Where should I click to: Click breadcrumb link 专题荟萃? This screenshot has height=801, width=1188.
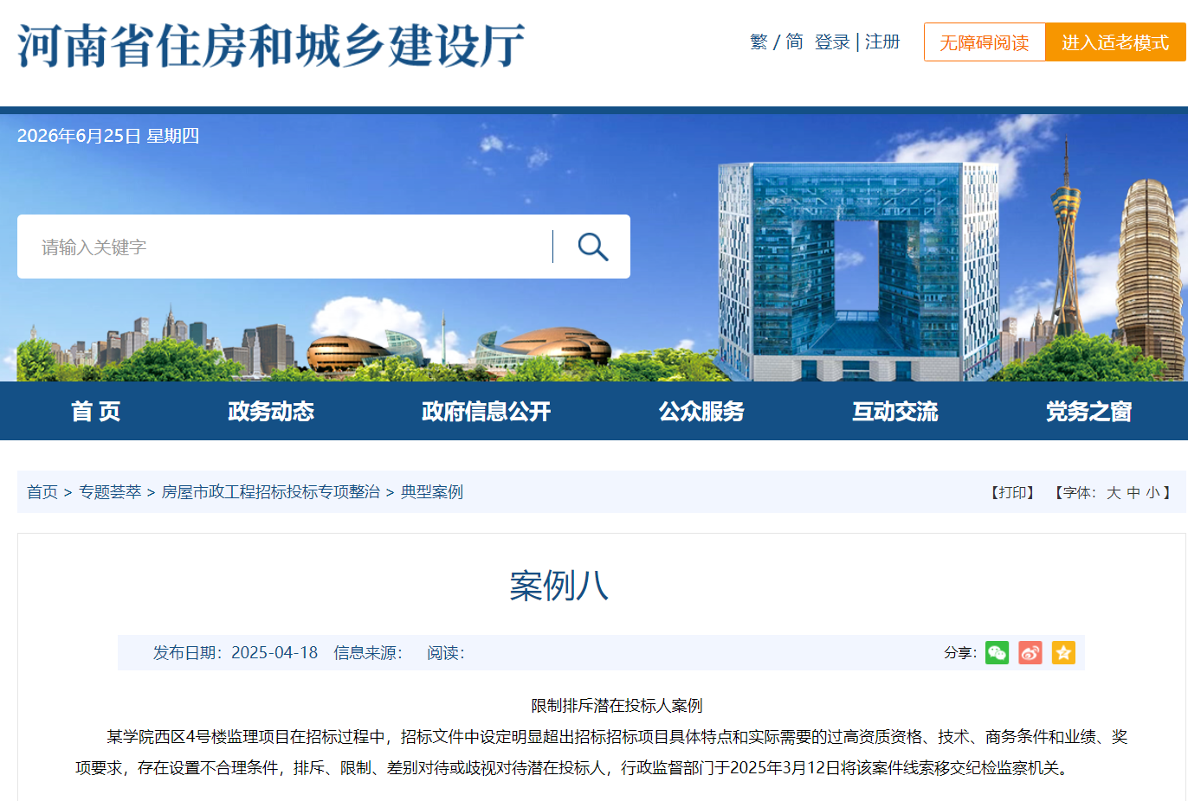tap(110, 492)
